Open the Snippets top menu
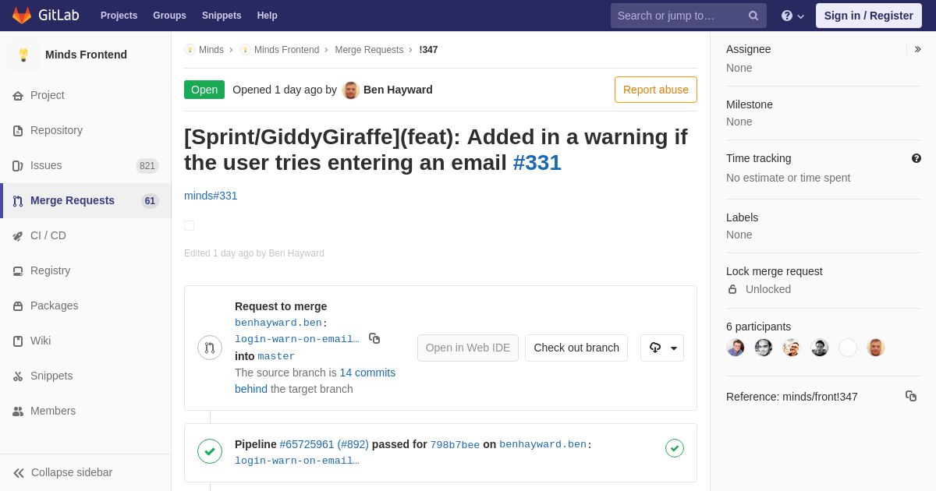Image resolution: width=936 pixels, height=491 pixels. [222, 16]
